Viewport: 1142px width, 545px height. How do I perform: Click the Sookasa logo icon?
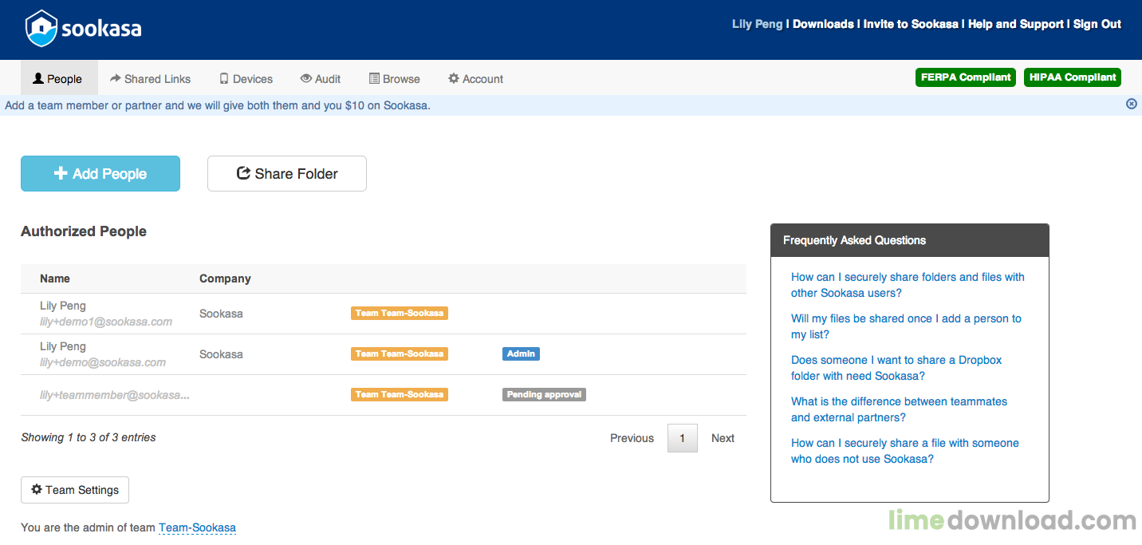(x=41, y=29)
